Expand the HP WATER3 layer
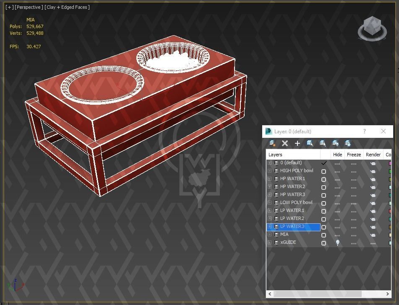The image size is (399, 305). [x=269, y=195]
